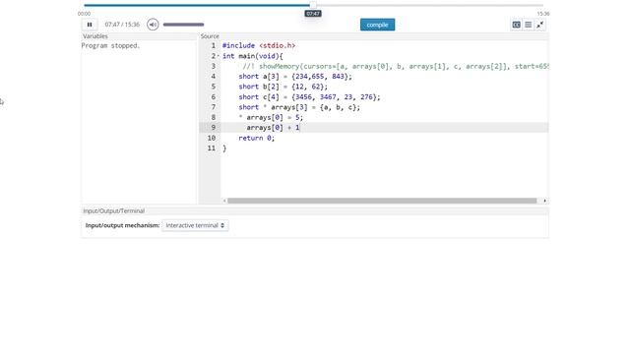Click the 'short * arrays[3]' line
The height and width of the screenshot is (354, 630).
[x=299, y=107]
